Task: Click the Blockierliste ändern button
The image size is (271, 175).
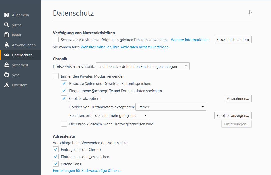Action: coord(232,40)
